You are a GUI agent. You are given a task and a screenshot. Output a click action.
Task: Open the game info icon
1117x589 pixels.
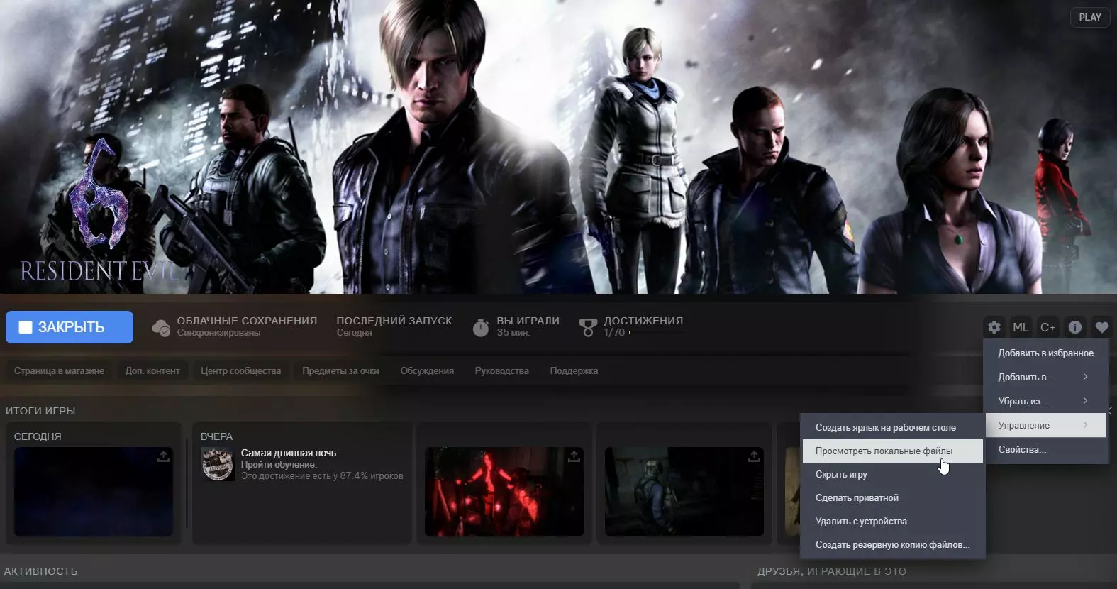click(x=1075, y=327)
